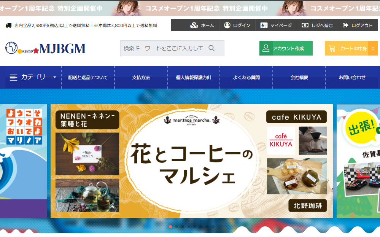Click the cart item count 0
This screenshot has width=380, height=237.
click(373, 48)
